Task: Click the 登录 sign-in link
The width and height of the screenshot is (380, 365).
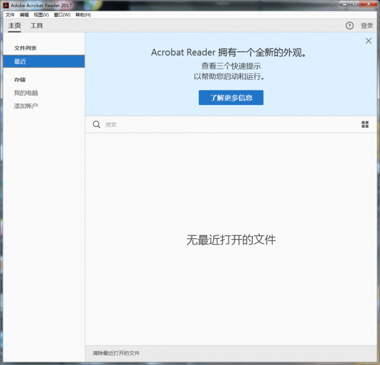Action: (x=367, y=25)
